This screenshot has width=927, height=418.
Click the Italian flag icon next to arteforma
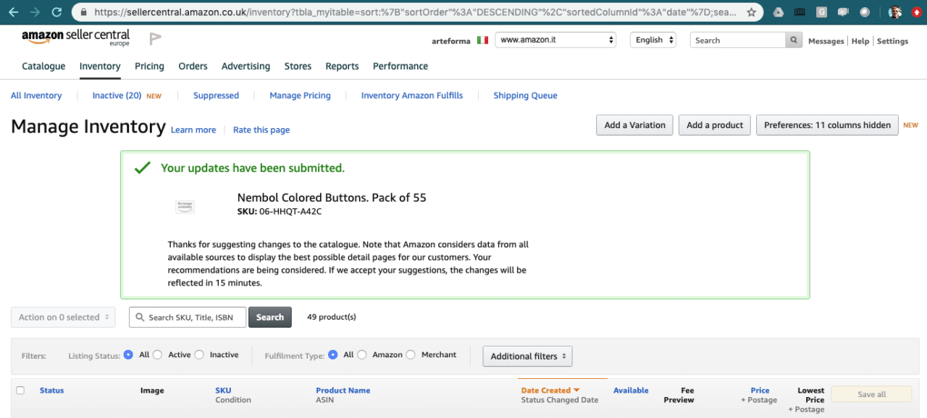482,41
